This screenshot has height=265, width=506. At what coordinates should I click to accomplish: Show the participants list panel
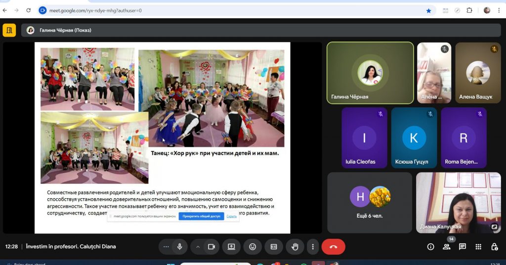coord(447,247)
